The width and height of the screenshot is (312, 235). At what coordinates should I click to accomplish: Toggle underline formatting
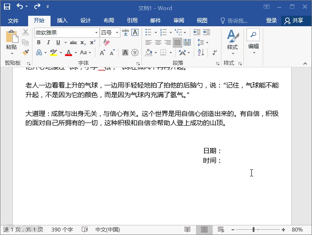[58, 42]
